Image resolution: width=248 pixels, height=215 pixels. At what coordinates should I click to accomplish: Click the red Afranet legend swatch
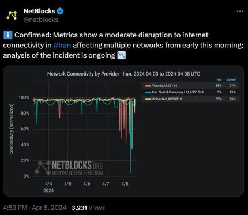tap(148, 86)
